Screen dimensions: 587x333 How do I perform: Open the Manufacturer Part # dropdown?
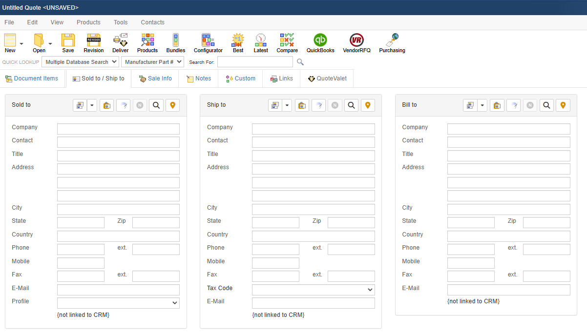pos(152,62)
